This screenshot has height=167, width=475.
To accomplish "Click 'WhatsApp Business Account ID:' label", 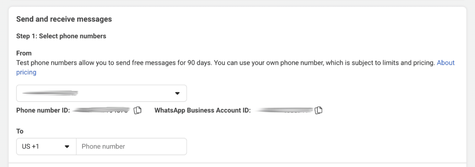I will [x=203, y=110].
